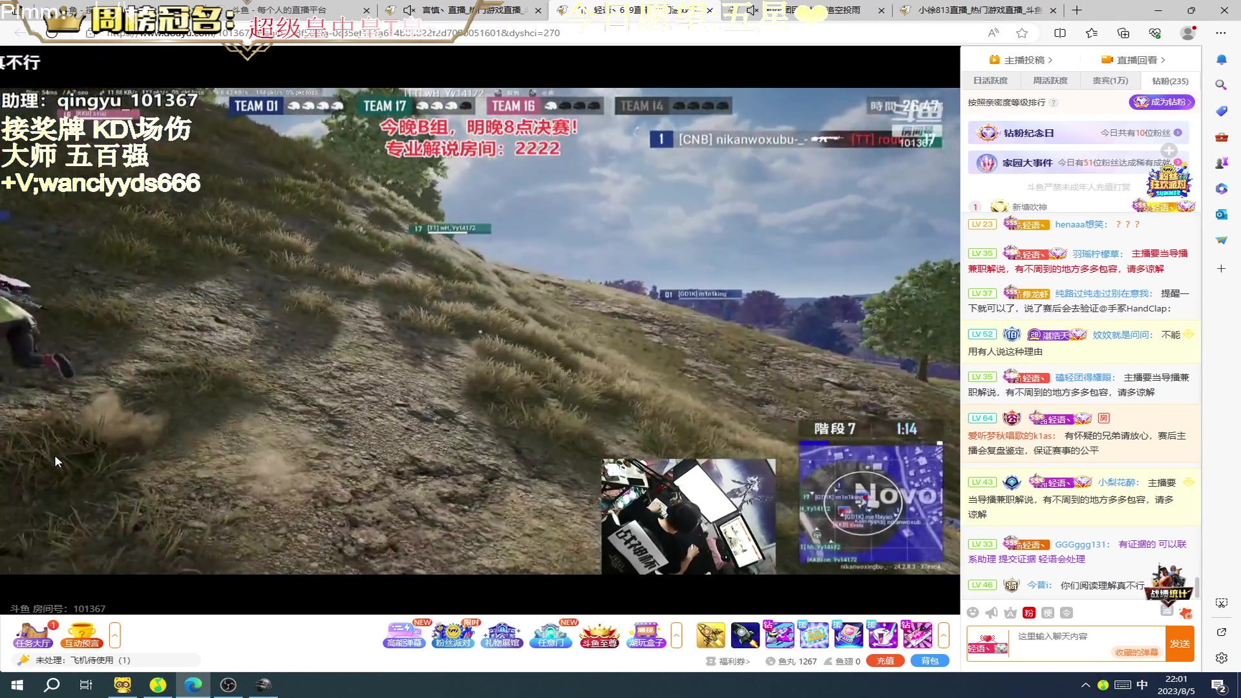
Task: Open the 任意门 portal icon
Action: point(551,635)
